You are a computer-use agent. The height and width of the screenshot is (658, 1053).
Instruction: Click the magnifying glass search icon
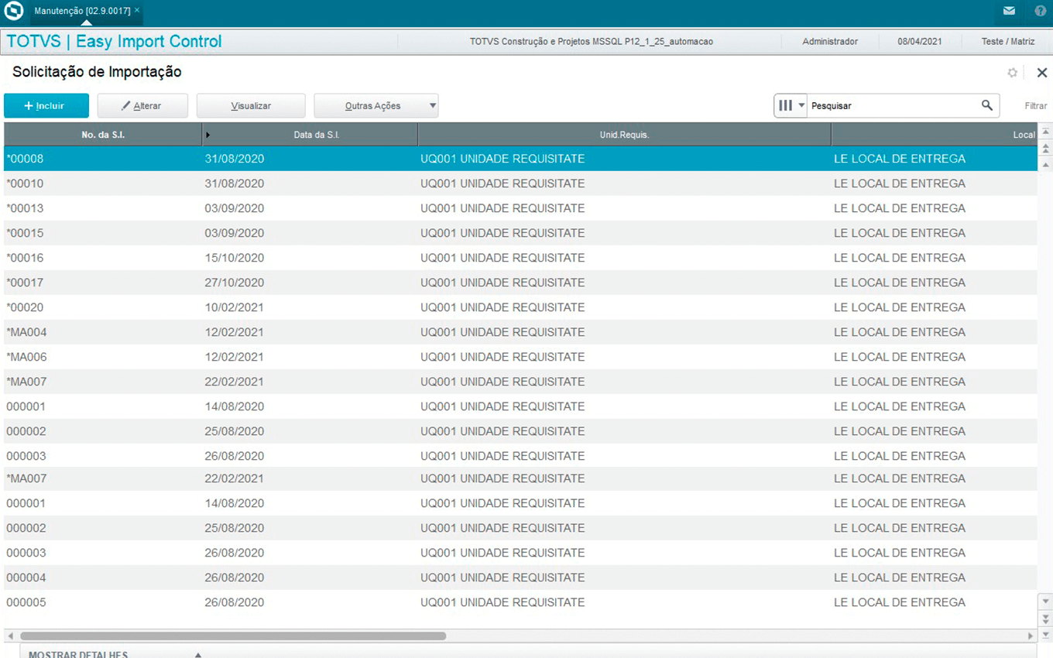986,105
